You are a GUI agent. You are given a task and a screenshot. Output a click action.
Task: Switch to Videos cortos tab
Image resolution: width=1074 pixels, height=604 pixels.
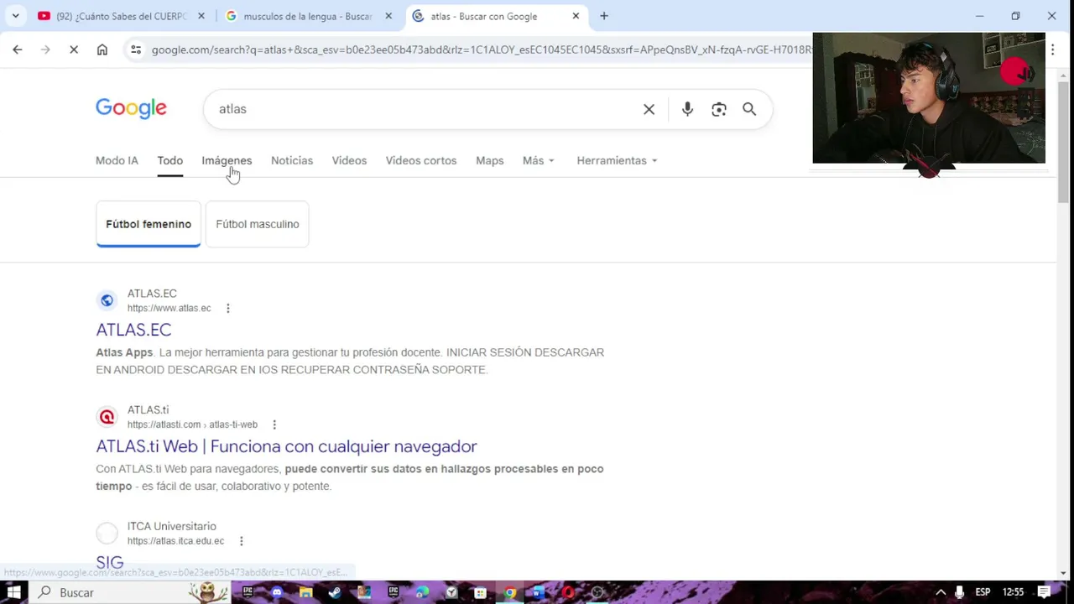coord(421,160)
